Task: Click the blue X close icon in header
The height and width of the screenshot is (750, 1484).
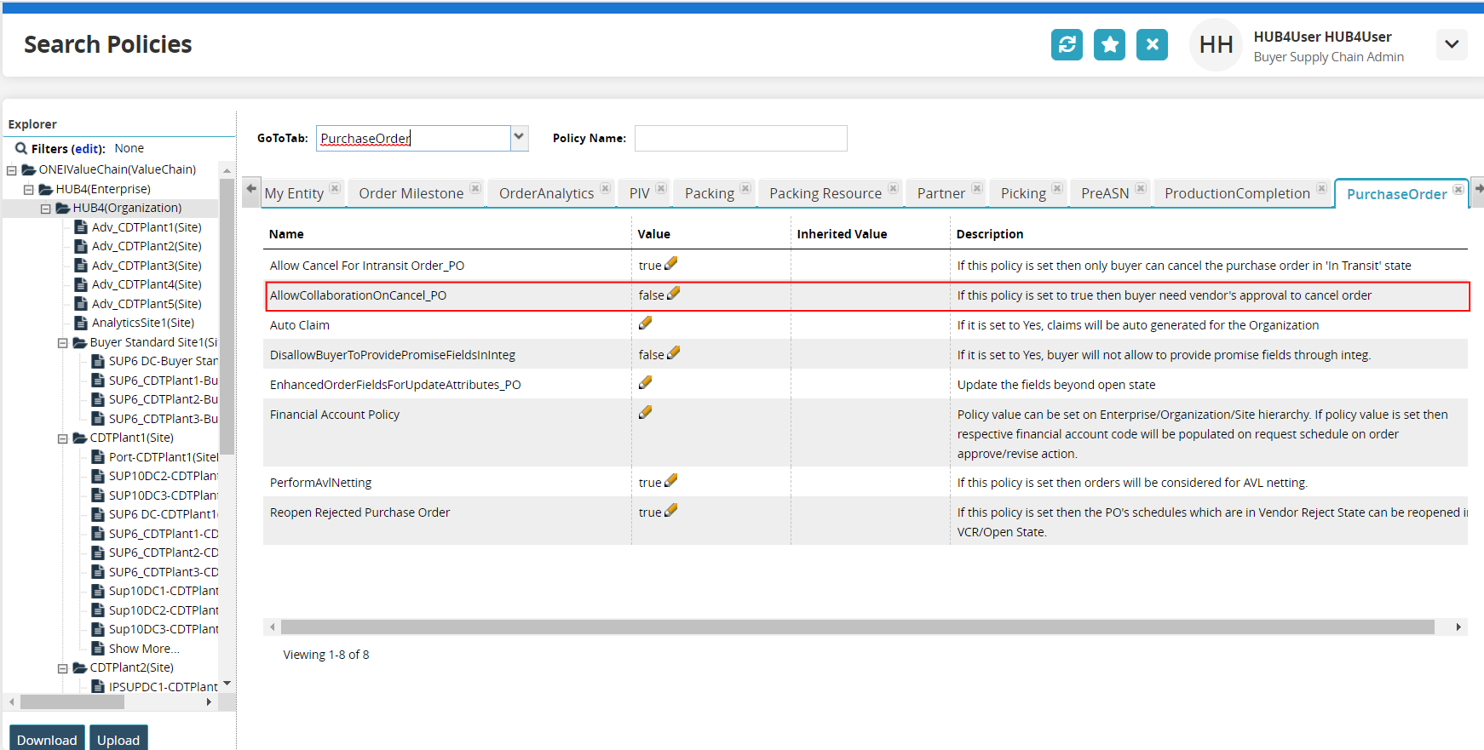Action: pyautogui.click(x=1152, y=45)
